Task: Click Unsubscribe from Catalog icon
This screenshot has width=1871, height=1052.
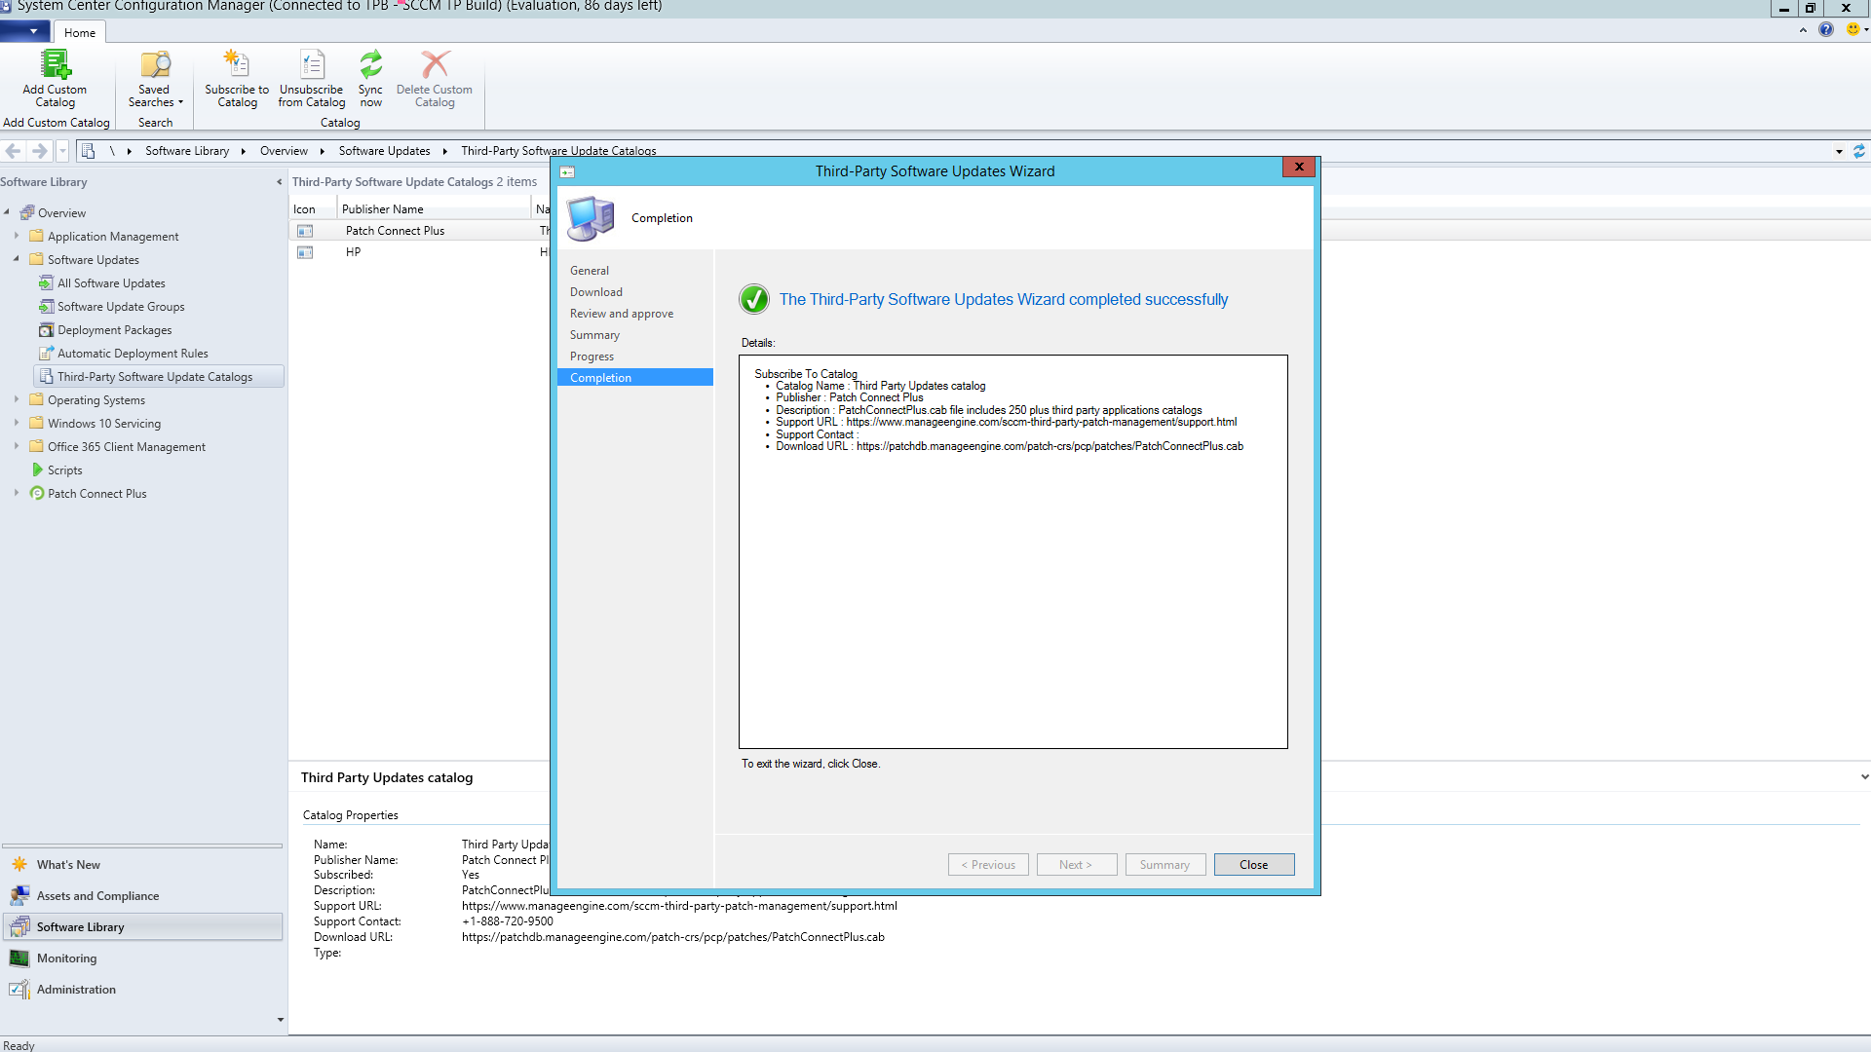Action: click(312, 65)
